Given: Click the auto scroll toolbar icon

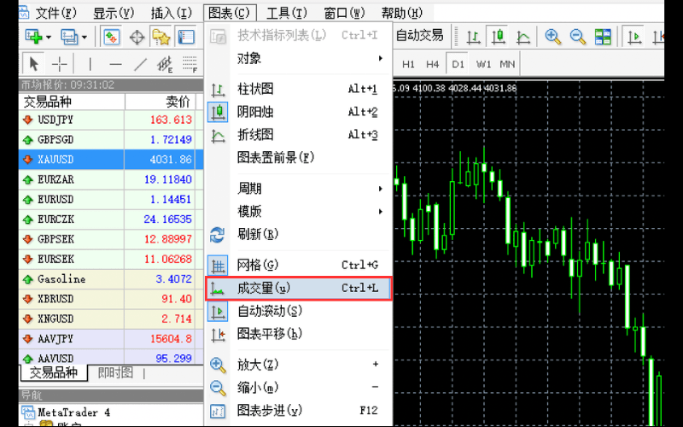Looking at the screenshot, I should pyautogui.click(x=634, y=37).
